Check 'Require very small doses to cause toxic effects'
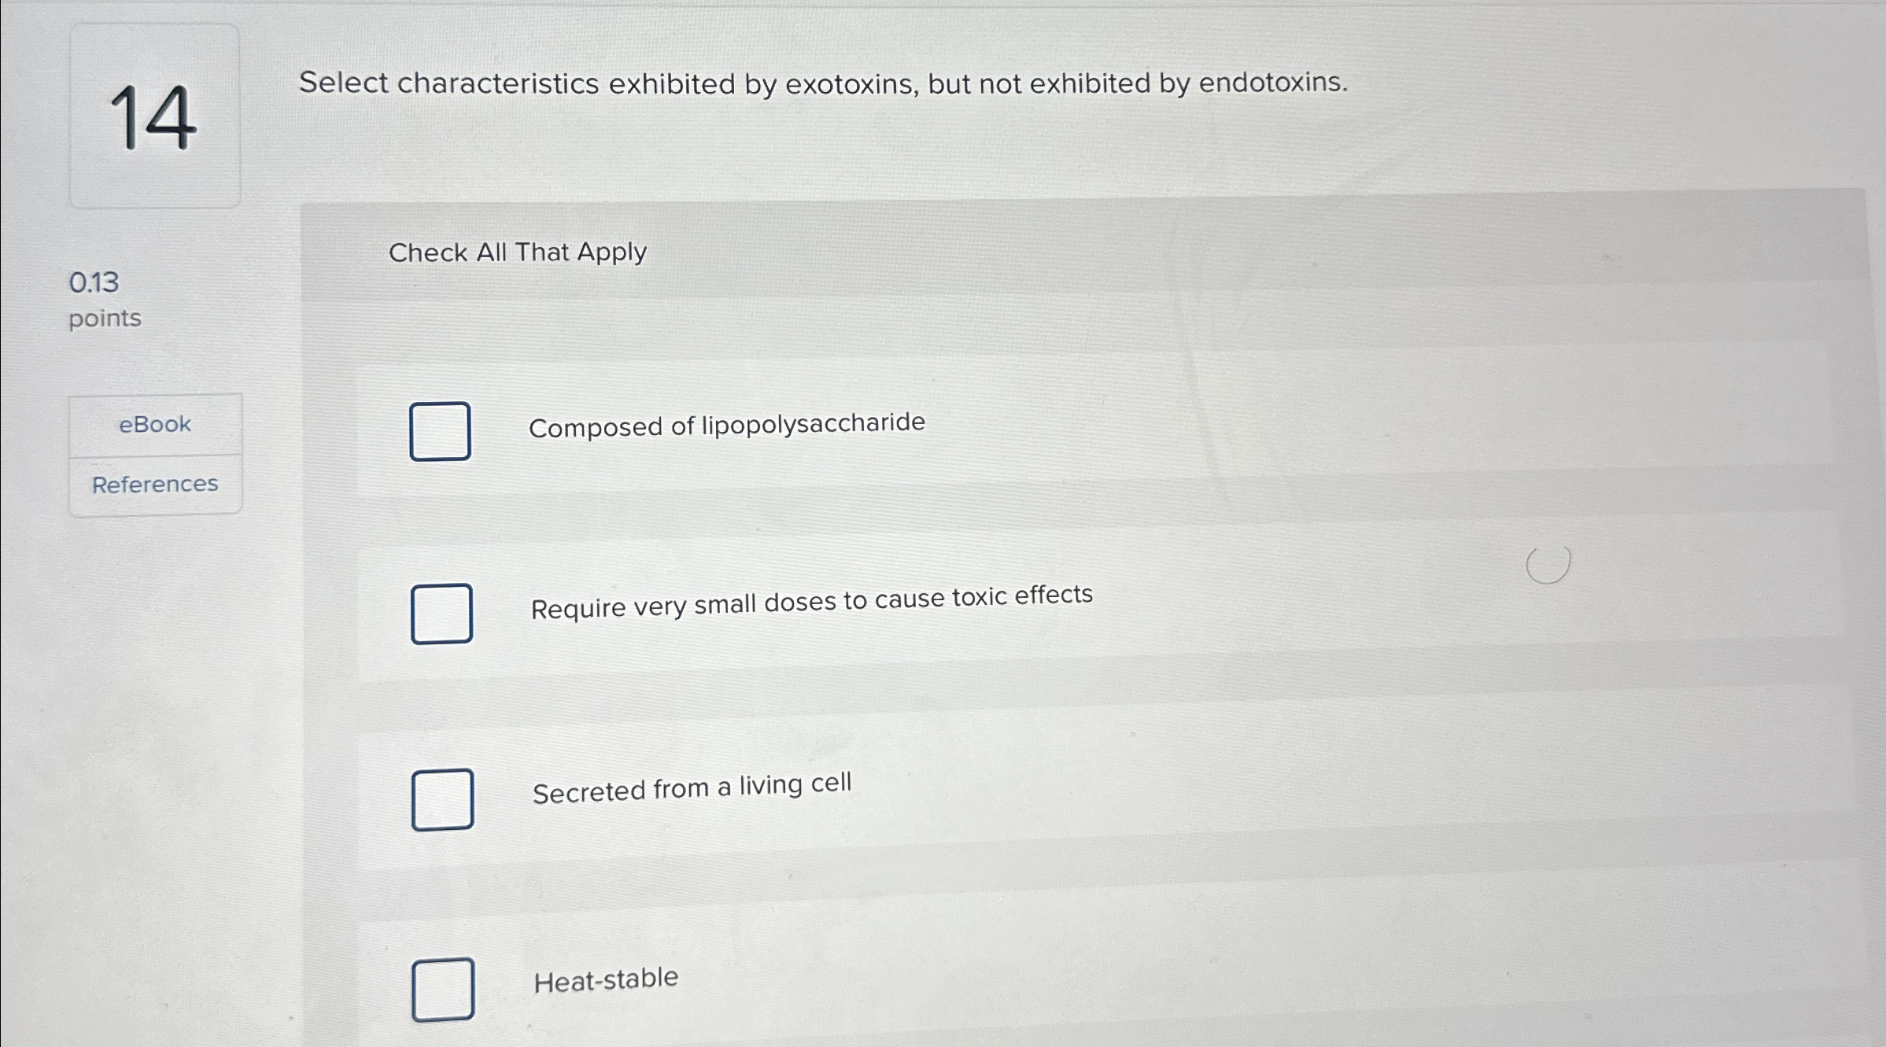This screenshot has height=1047, width=1886. click(441, 613)
